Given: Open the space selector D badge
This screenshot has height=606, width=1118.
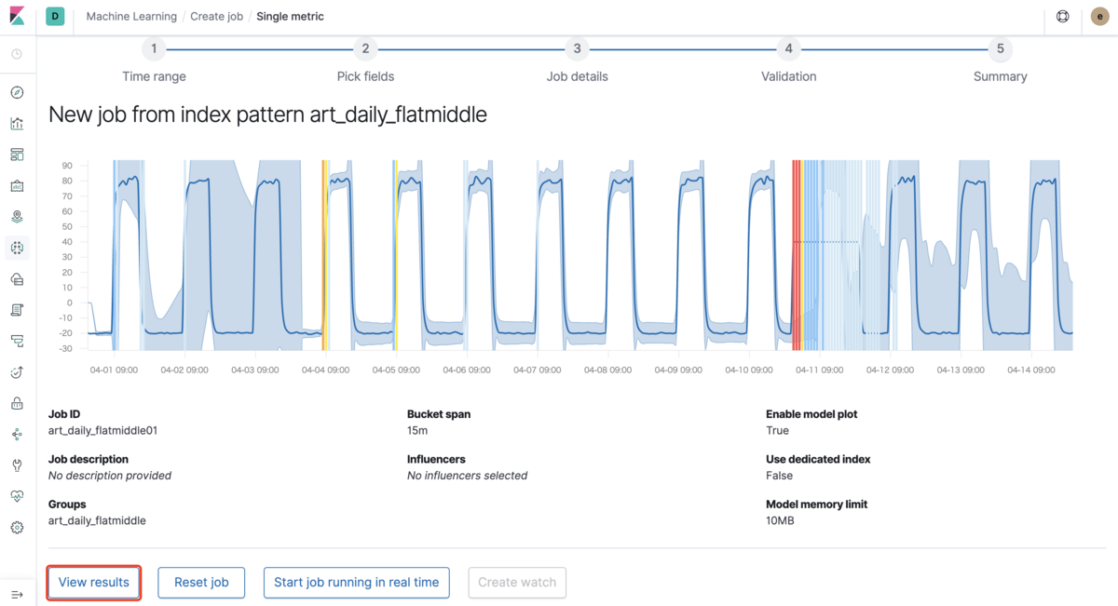Looking at the screenshot, I should pos(55,17).
